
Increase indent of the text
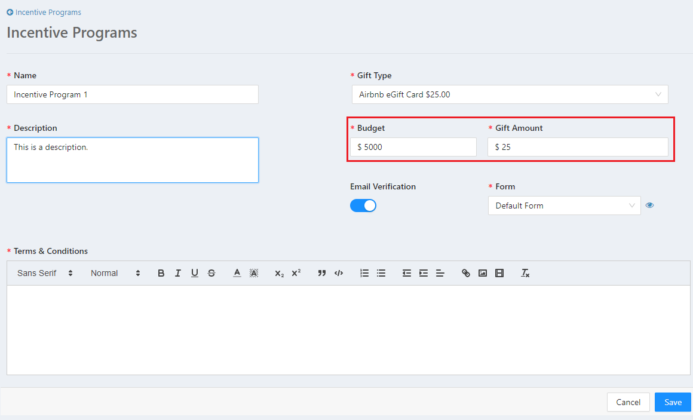click(424, 273)
